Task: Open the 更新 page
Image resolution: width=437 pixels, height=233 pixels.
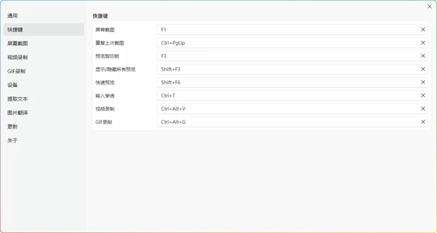Action: [x=44, y=127]
